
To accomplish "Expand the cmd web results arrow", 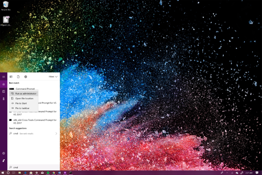I will pos(56,133).
